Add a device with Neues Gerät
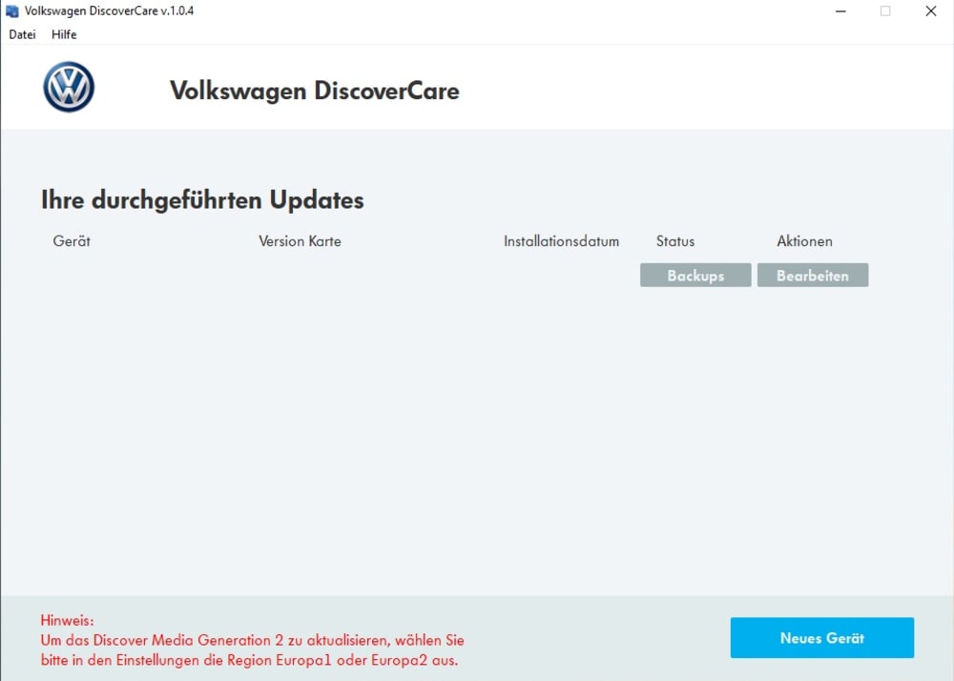954x681 pixels. [822, 638]
